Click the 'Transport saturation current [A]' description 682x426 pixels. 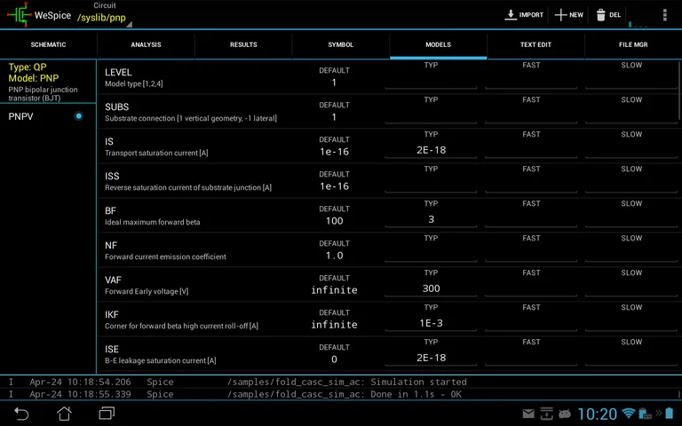coord(156,153)
